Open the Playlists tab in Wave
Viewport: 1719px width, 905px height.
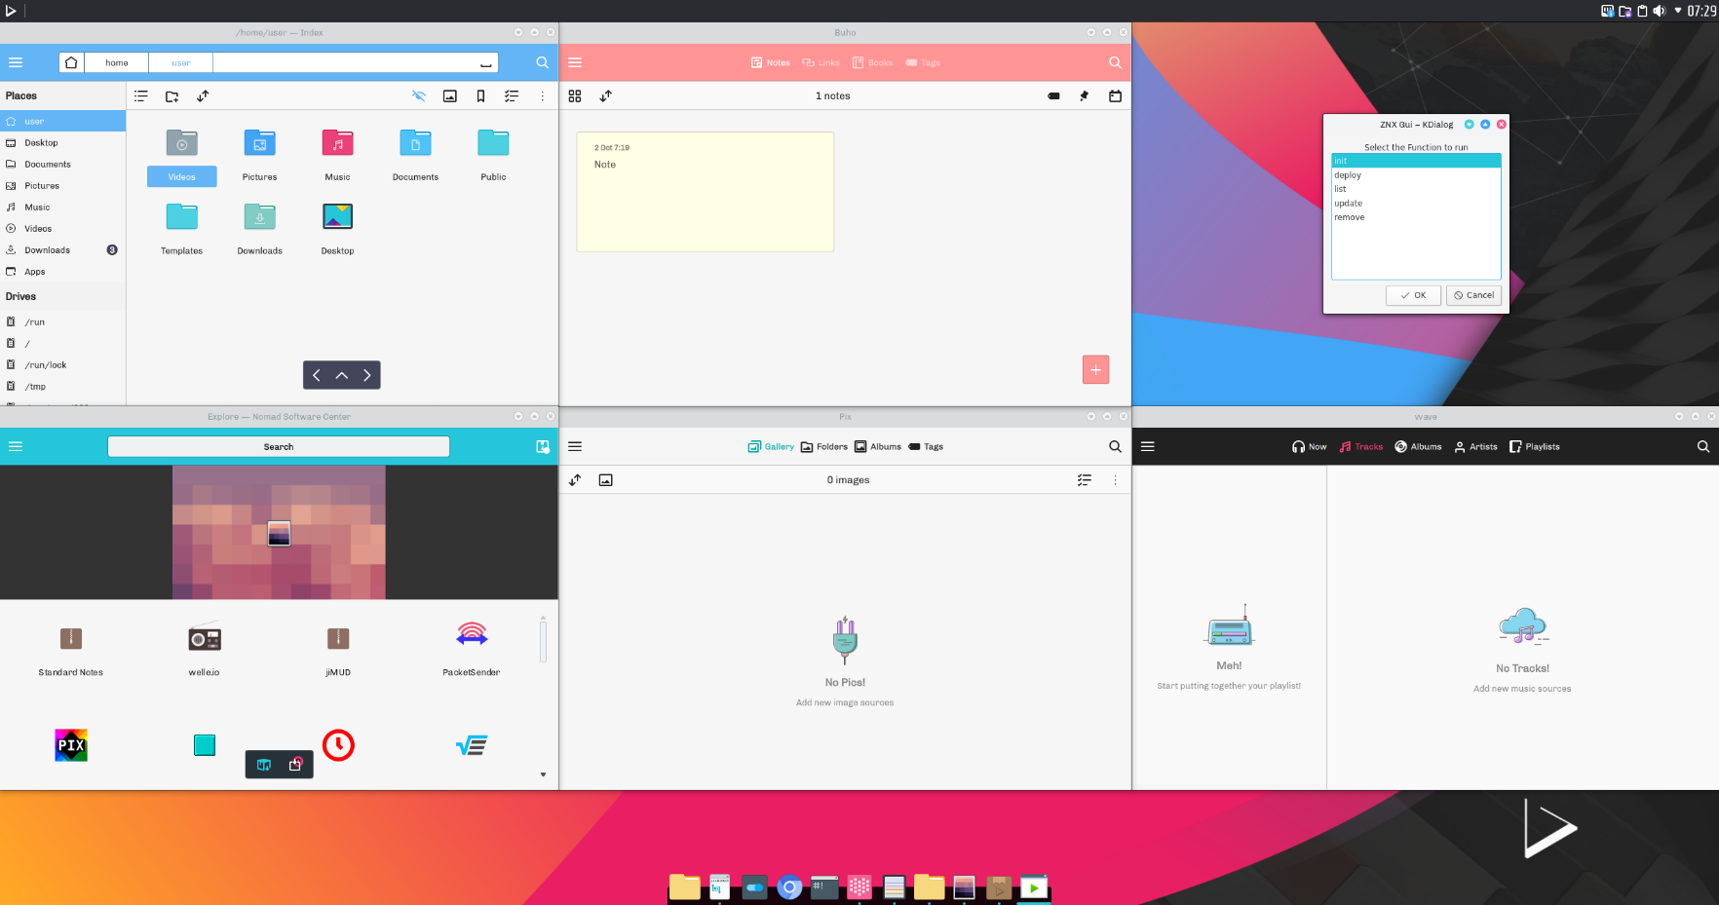[1534, 447]
